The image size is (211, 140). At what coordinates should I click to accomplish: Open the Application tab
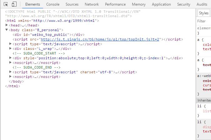point(161,4)
